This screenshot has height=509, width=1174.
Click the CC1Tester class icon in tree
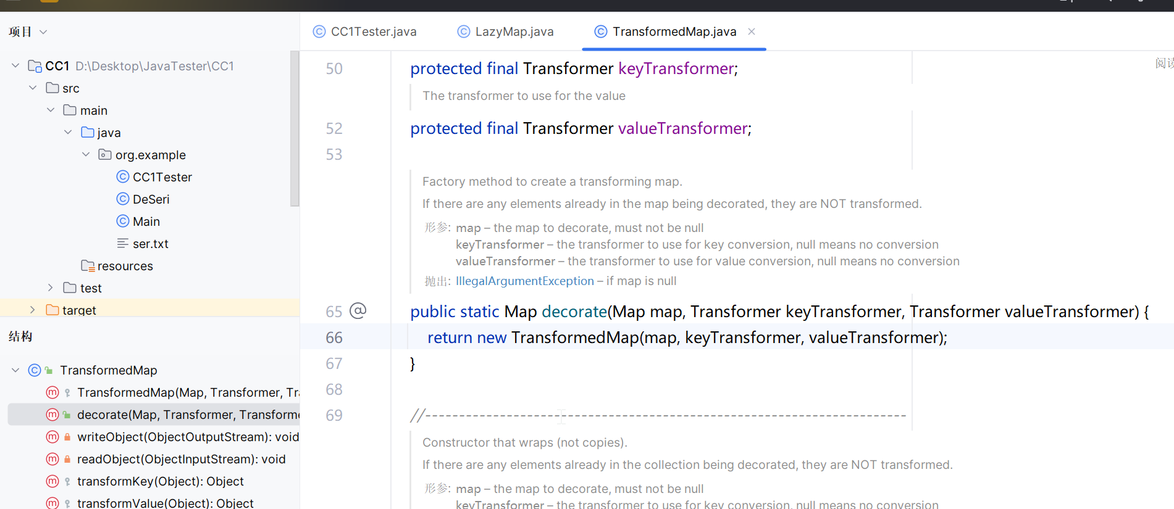pyautogui.click(x=123, y=177)
